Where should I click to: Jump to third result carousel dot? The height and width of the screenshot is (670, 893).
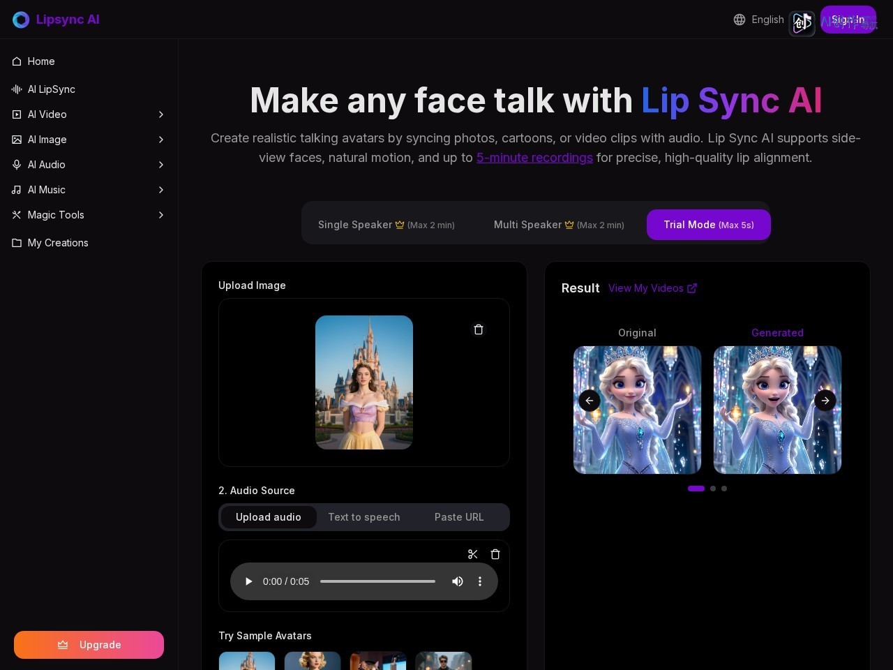(x=724, y=489)
